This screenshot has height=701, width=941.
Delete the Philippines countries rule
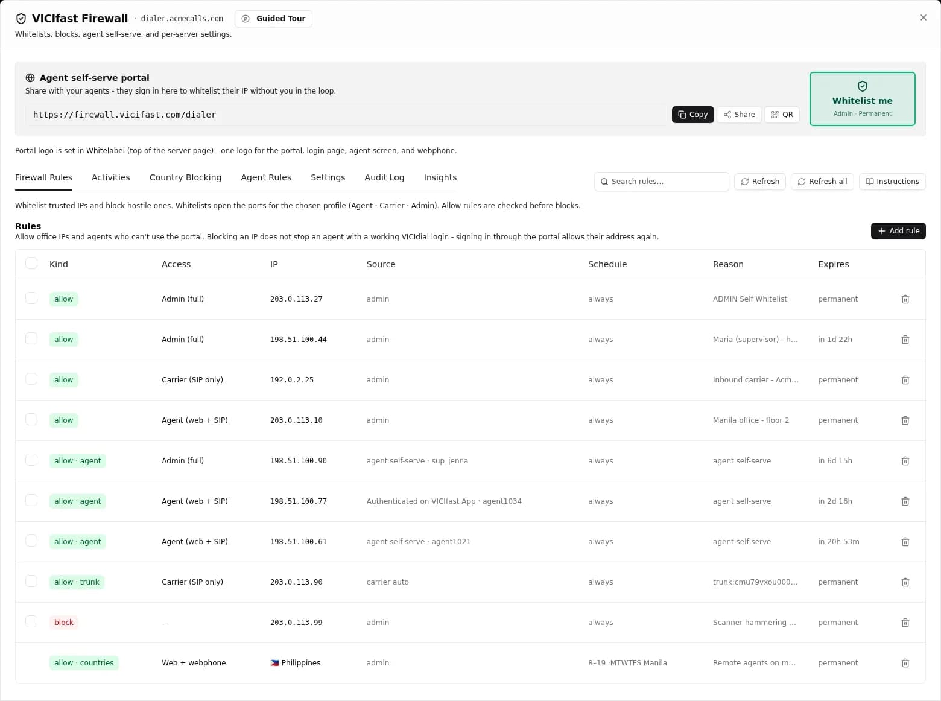pos(905,663)
